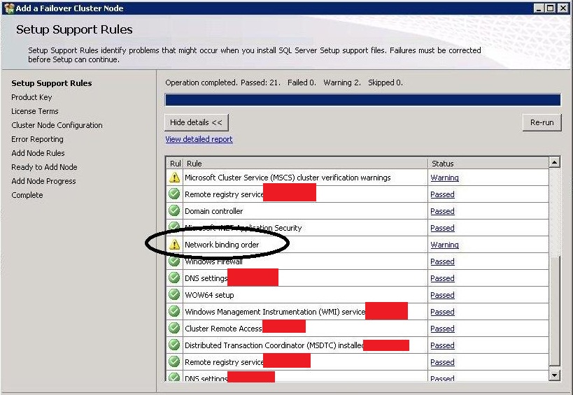Minimize the Add a Failover Cluster Node window
The width and height of the screenshot is (573, 395).
539,8
